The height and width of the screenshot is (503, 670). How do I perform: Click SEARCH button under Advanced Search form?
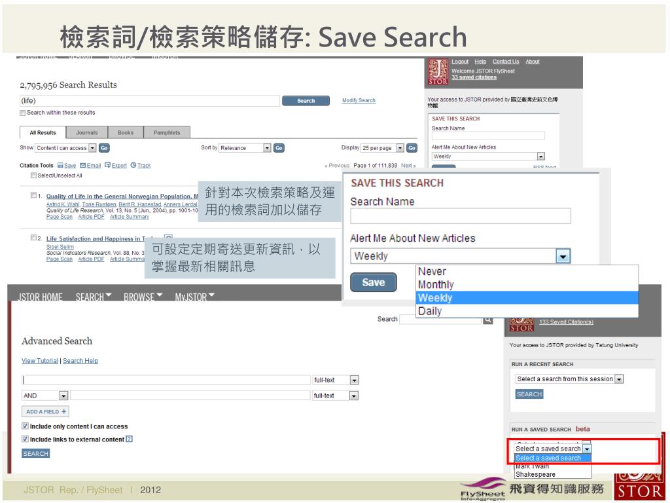(x=35, y=453)
